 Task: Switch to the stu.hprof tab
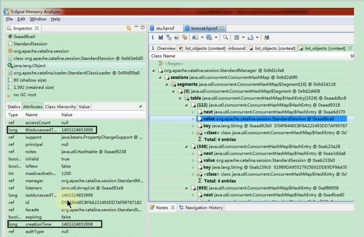165,28
